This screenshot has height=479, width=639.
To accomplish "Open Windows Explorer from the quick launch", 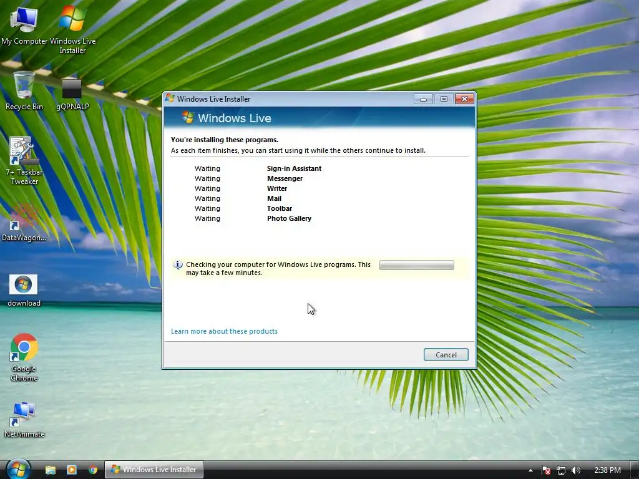I will coord(51,470).
